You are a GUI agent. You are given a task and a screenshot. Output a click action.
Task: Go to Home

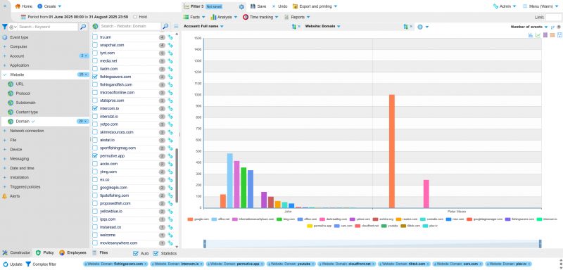coord(23,6)
